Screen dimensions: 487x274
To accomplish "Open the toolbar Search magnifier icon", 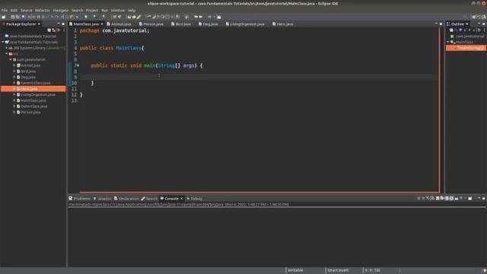I will click(x=465, y=17).
